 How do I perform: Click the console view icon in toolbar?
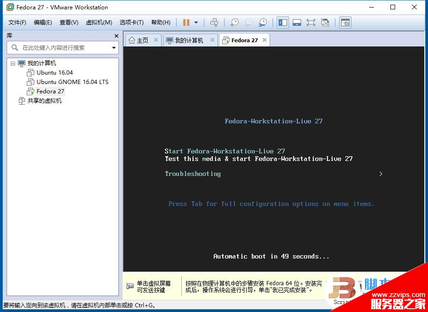(345, 23)
